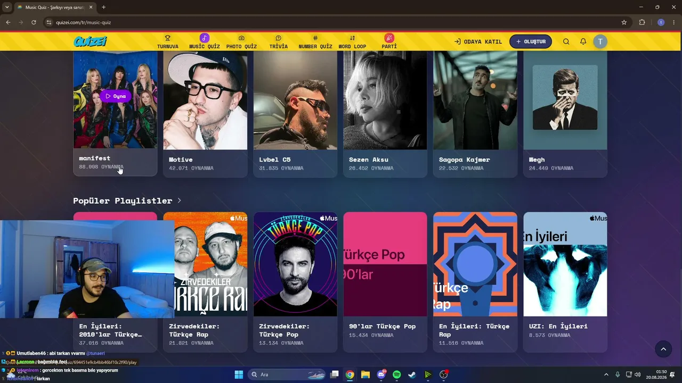682x383 pixels.
Task: Click the "42.071 OYNANMA" play count
Action: click(191, 168)
